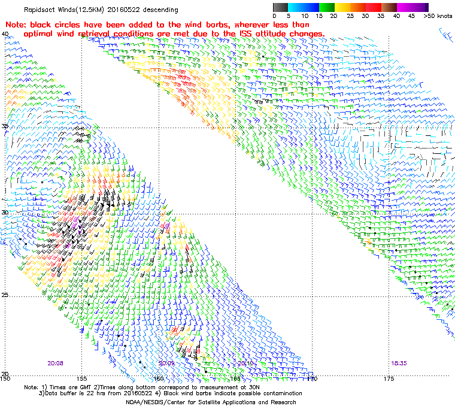Image resolution: width=455 pixels, height=412 pixels.
Task: Click the purple '18:35' time label
Action: [x=399, y=363]
